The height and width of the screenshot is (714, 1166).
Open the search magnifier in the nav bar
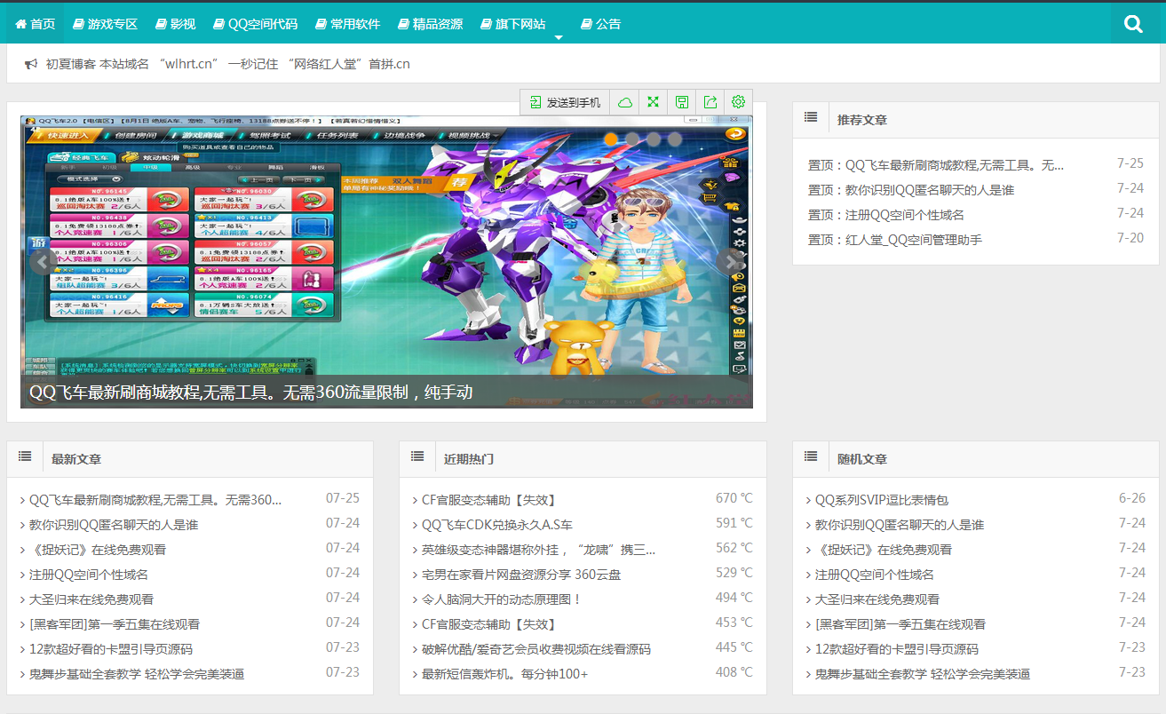click(1133, 24)
